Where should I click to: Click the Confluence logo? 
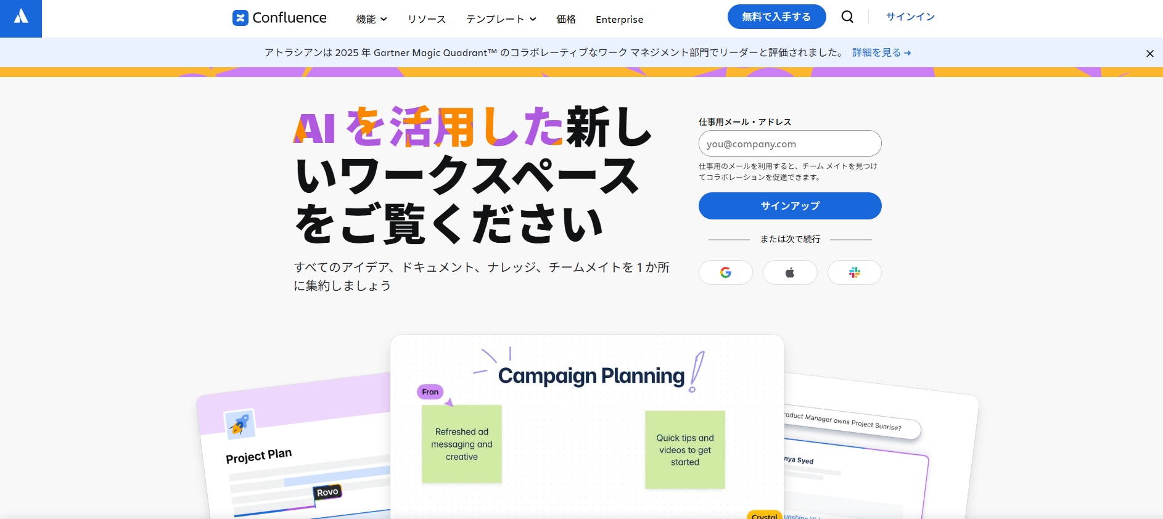pyautogui.click(x=280, y=18)
